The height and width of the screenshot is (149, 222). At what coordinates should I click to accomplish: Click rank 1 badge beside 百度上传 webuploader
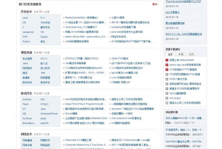coord(167,60)
